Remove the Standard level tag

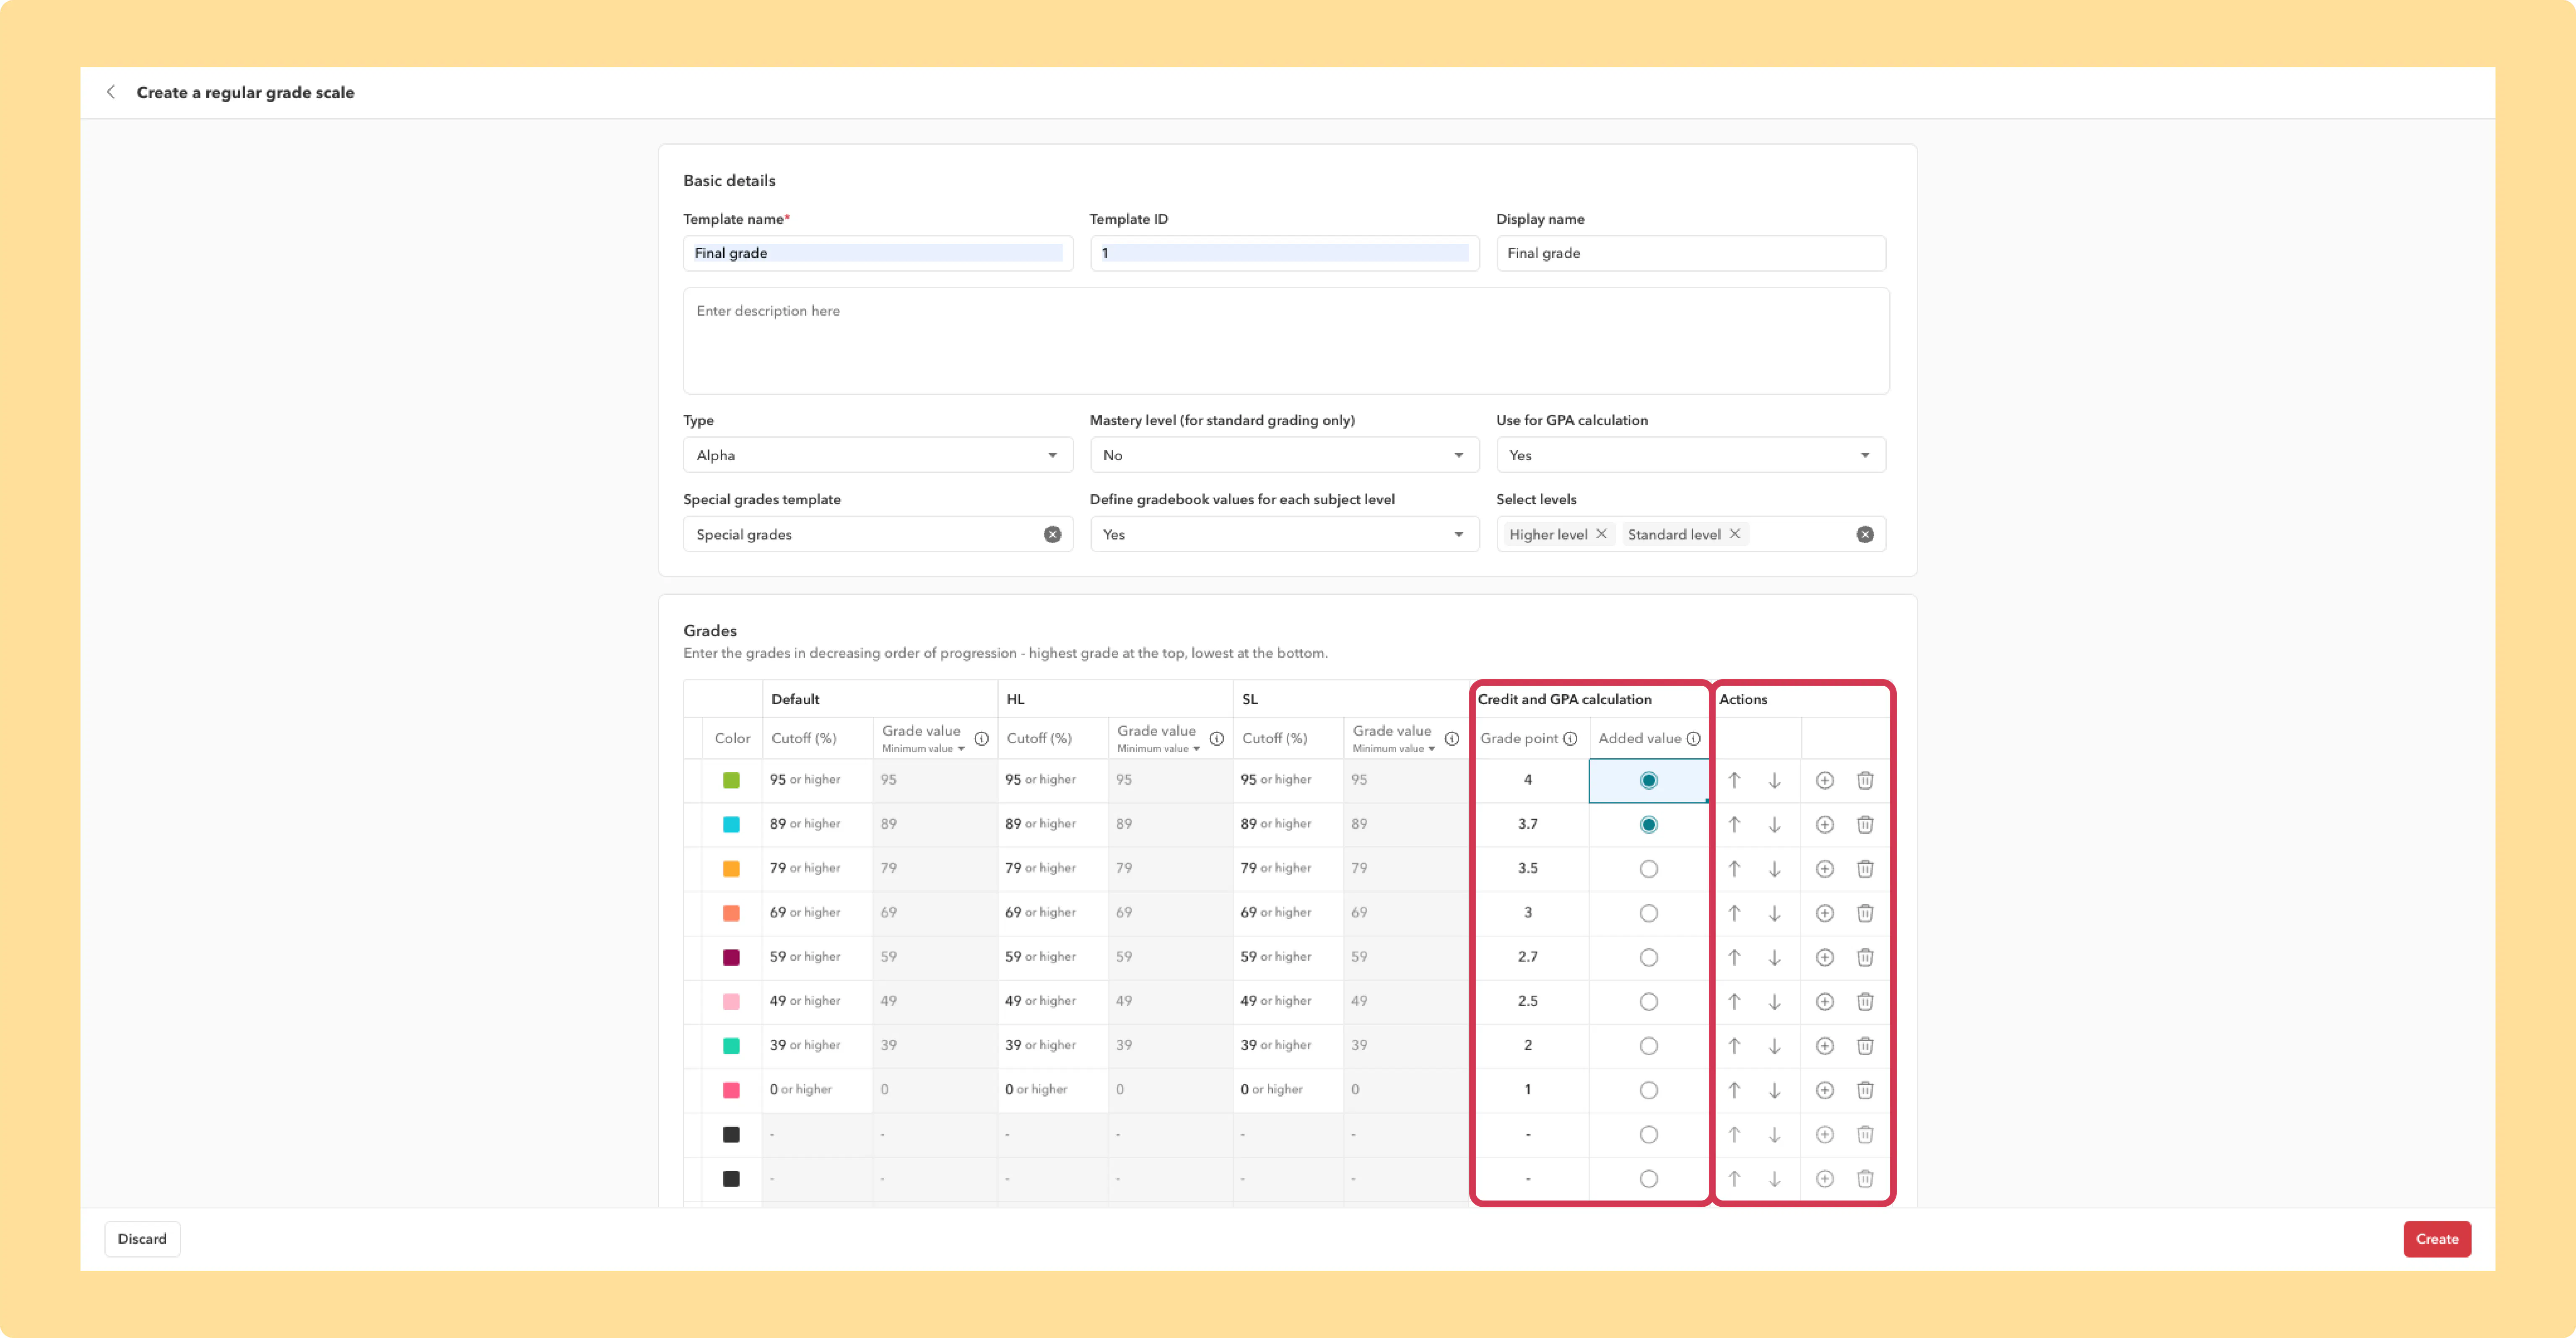[1734, 534]
